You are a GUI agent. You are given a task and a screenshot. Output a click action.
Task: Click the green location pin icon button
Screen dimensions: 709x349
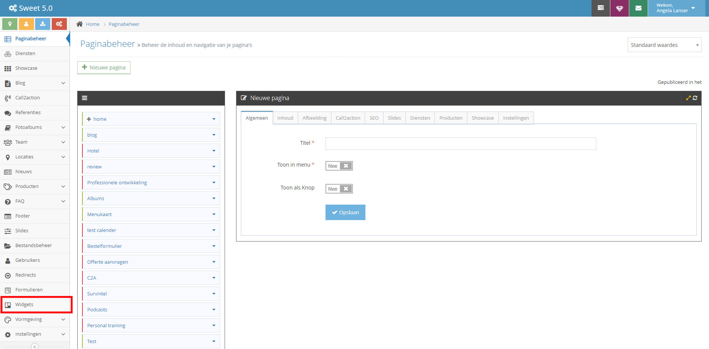click(10, 24)
